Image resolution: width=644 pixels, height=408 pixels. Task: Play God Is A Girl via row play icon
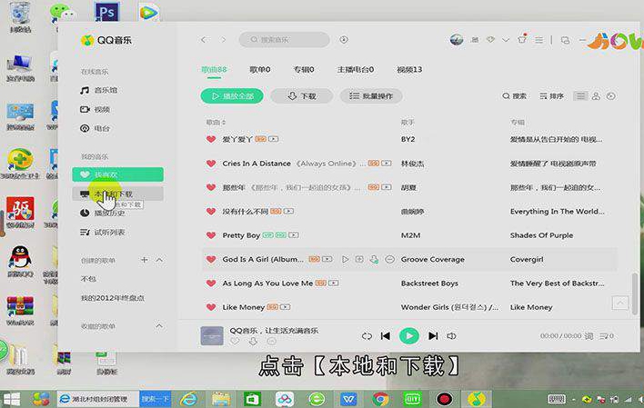(345, 259)
